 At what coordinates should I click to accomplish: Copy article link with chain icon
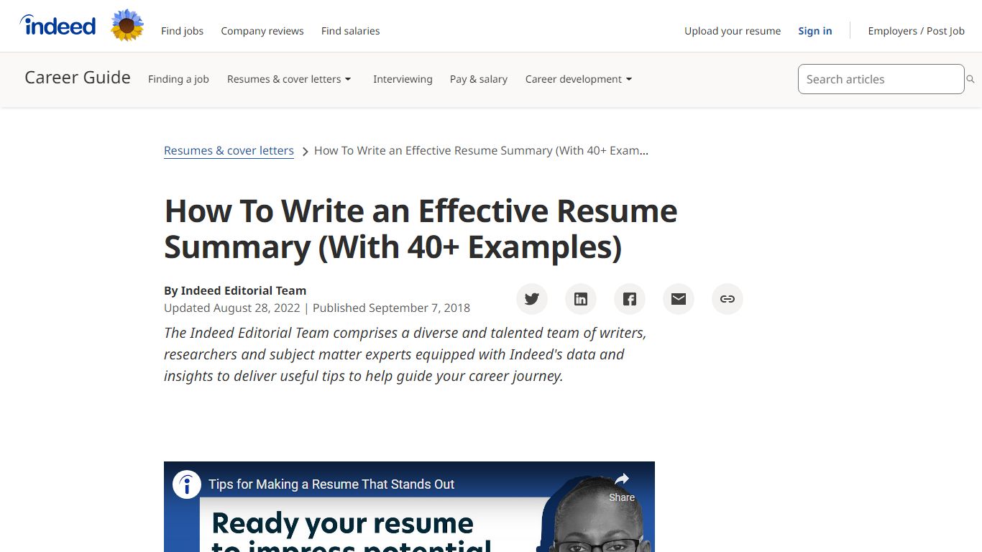click(x=728, y=299)
